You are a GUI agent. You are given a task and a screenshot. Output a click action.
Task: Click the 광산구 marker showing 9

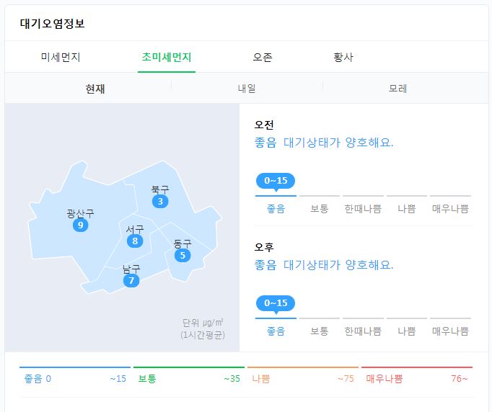tap(80, 225)
